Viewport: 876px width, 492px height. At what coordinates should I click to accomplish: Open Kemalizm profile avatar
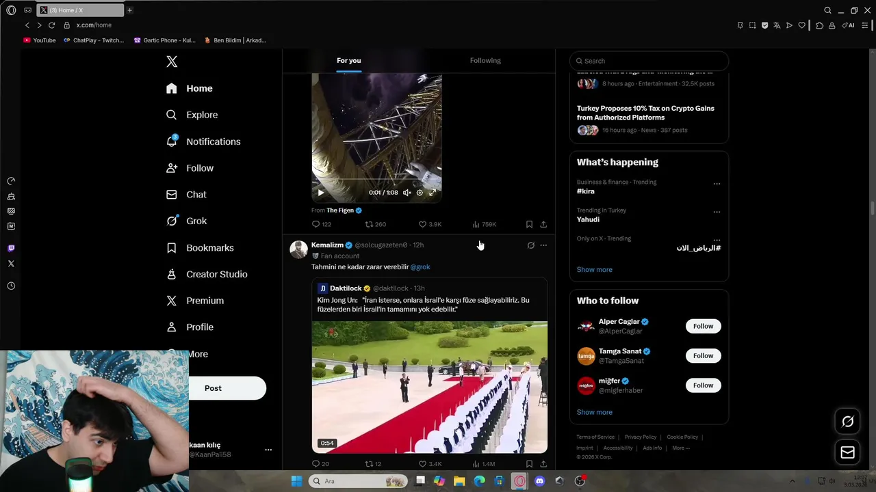point(298,249)
